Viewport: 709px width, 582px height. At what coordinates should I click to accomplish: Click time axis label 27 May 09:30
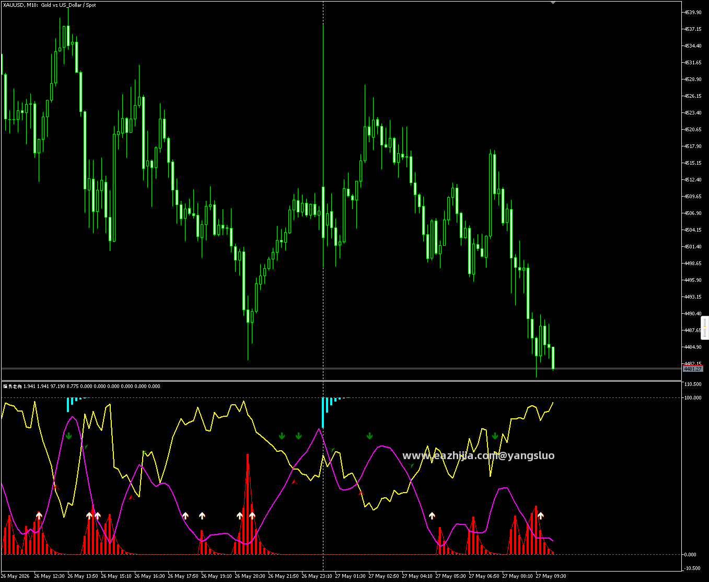[551, 576]
